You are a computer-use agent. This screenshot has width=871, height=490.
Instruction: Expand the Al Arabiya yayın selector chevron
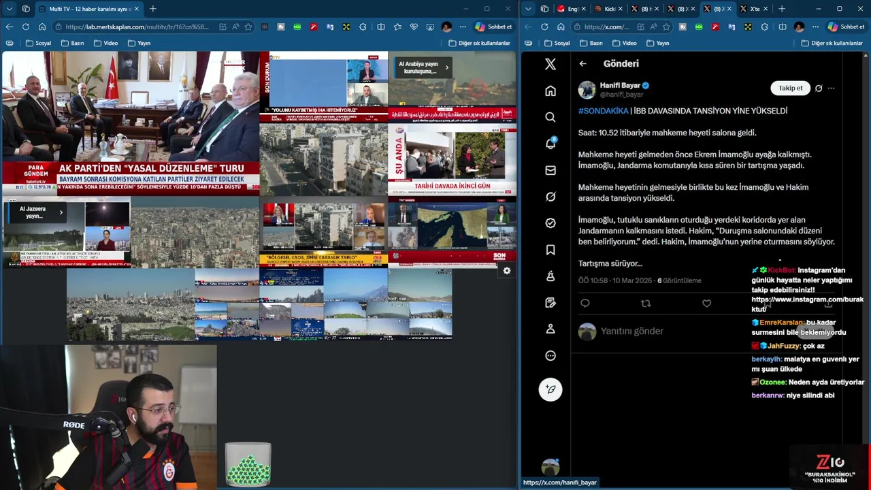pos(446,67)
